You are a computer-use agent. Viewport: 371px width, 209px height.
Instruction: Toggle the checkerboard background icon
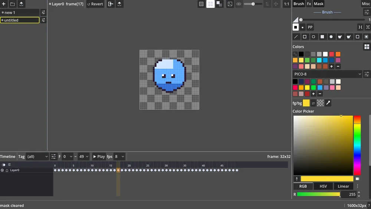pyautogui.click(x=219, y=4)
